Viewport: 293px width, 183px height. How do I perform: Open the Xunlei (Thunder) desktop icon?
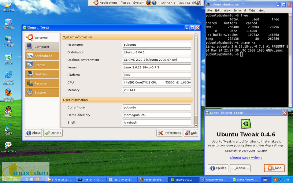tap(8, 130)
